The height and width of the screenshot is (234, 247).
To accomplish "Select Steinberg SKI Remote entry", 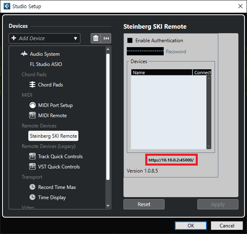I will click(x=53, y=136).
